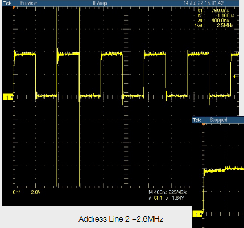Click the t2 1.168µs cursor readout
The image size is (244, 228).
click(x=216, y=15)
